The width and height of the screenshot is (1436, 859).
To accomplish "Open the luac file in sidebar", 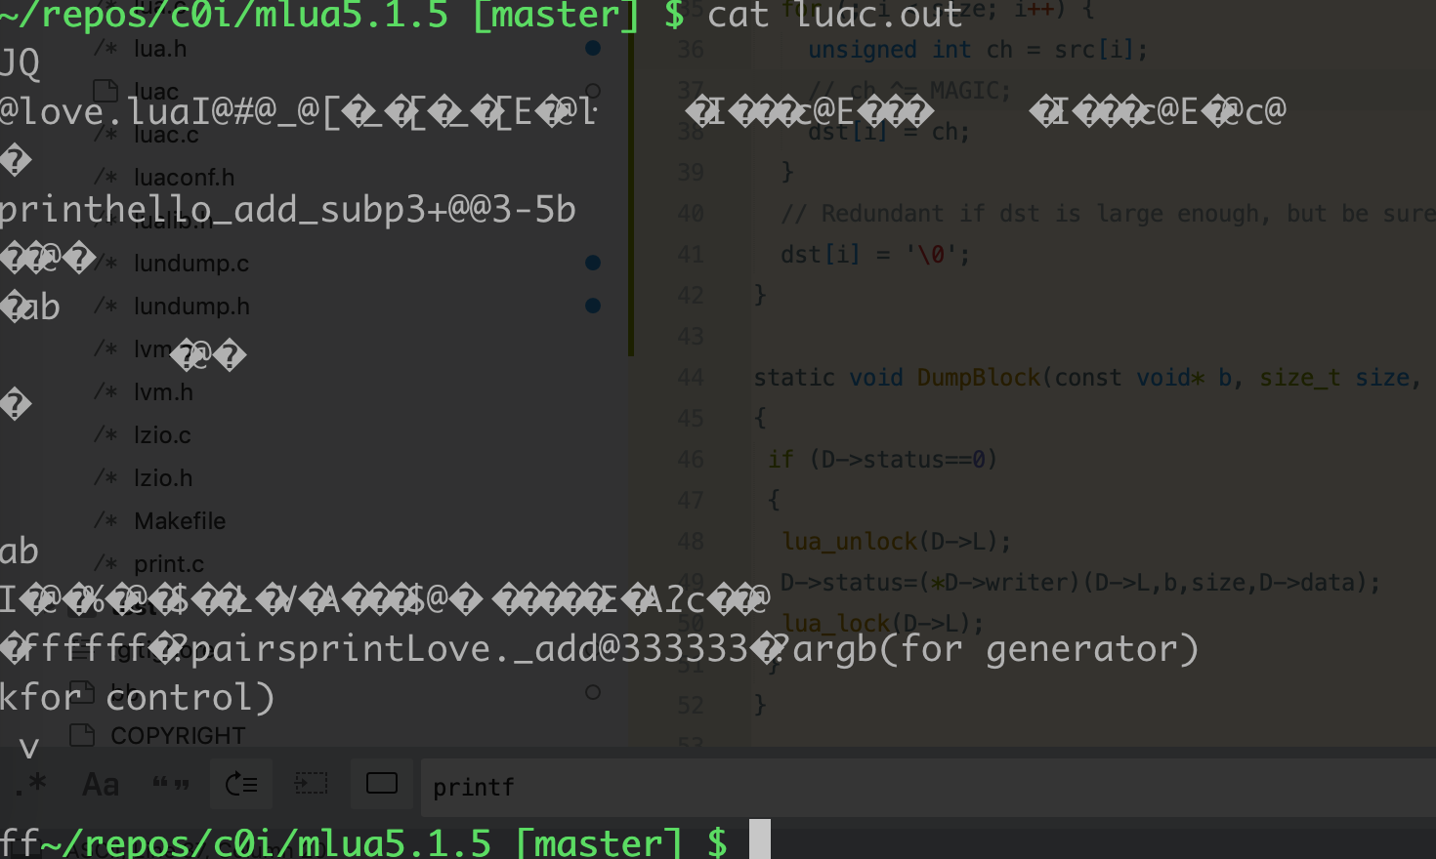I will pyautogui.click(x=156, y=92).
